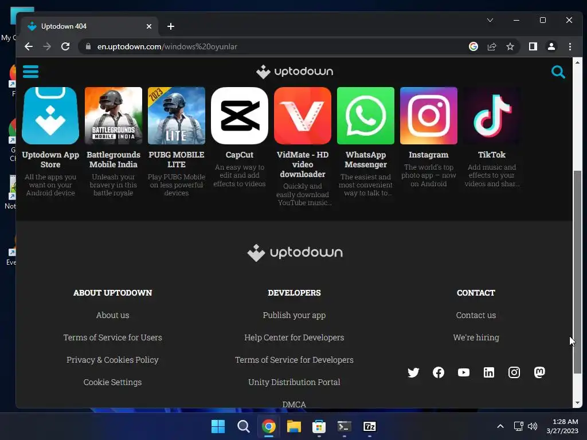Click the CapCut title text
Viewport: 587px width, 440px height.
(240, 155)
